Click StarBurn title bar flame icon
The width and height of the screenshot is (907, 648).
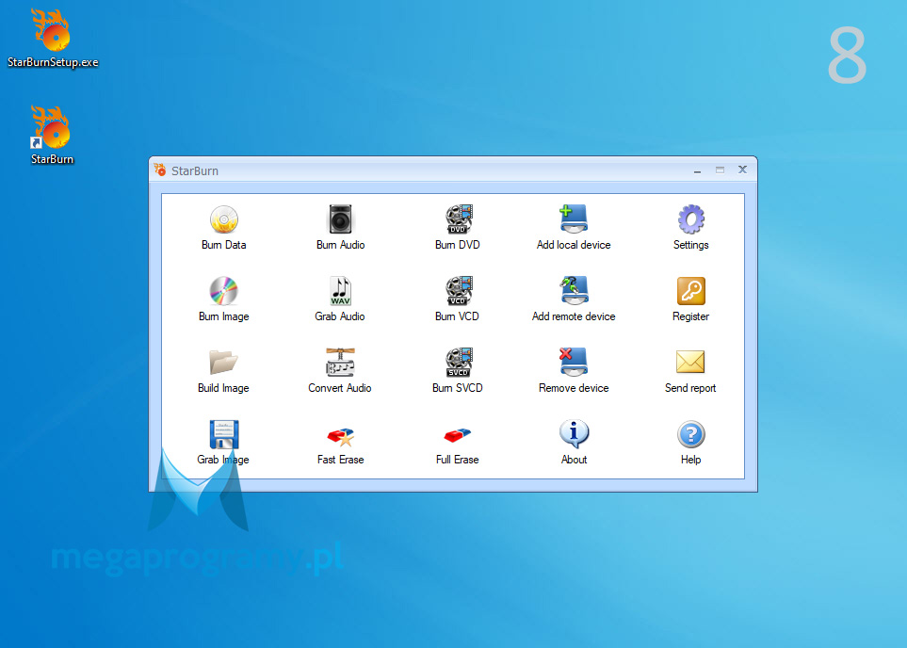click(x=160, y=170)
